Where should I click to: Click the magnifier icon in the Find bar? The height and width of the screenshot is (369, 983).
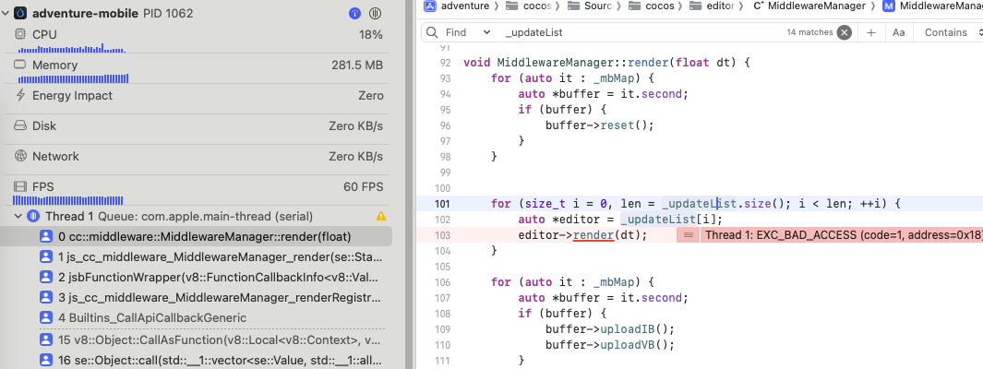[432, 32]
